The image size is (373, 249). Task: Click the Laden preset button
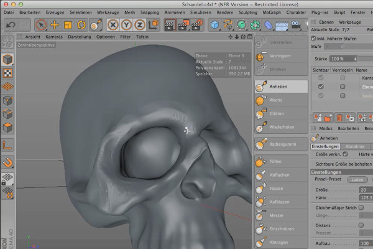[x=357, y=180]
